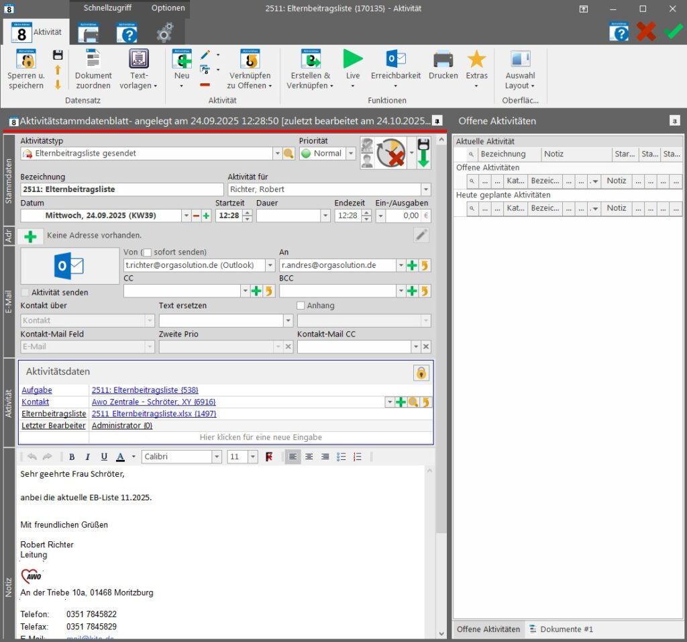Click the printer tab icon in the header
687x642 pixels.
pos(89,32)
